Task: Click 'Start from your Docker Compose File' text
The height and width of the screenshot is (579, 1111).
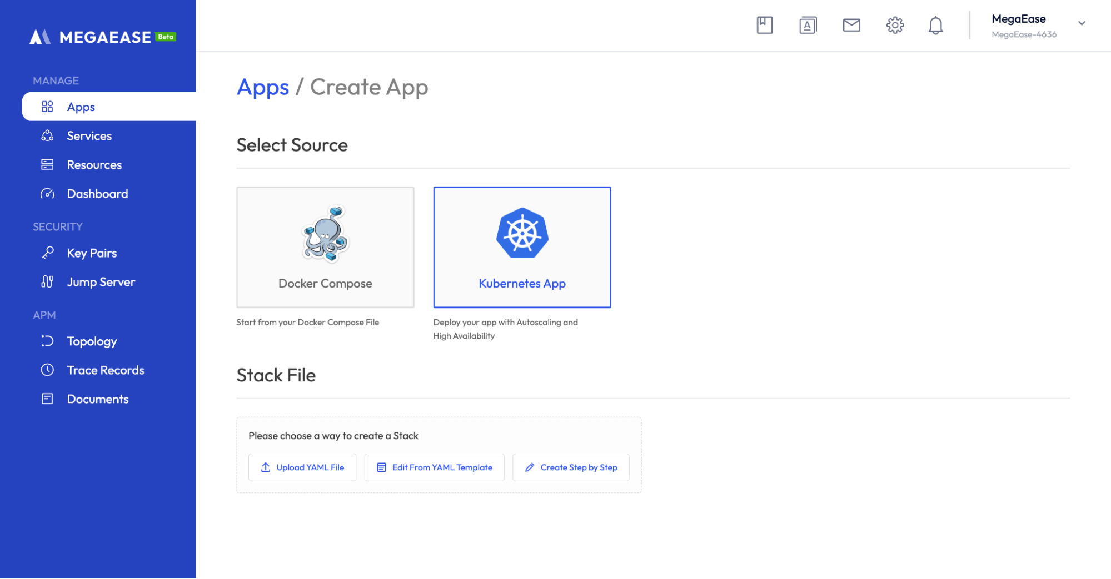Action: [x=307, y=322]
